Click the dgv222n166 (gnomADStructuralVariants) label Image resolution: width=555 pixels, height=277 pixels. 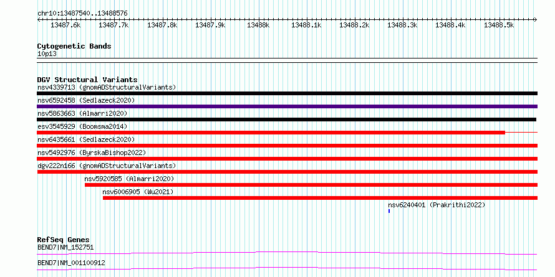click(x=107, y=166)
